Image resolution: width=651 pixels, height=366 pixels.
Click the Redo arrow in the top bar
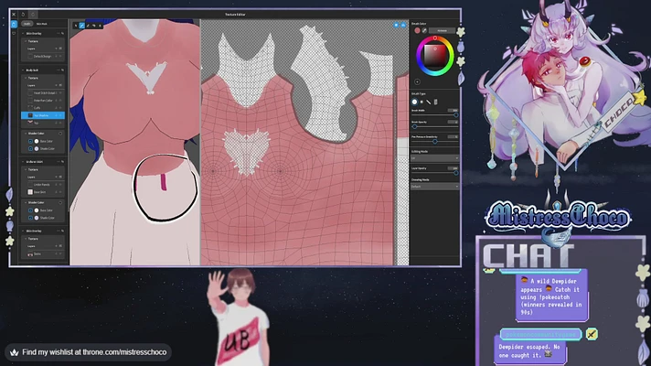[33, 14]
